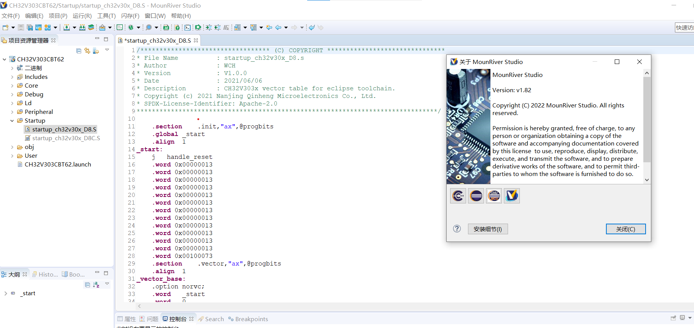Open dropdown arrow next to New icon
The width and height of the screenshot is (694, 328).
(13, 27)
